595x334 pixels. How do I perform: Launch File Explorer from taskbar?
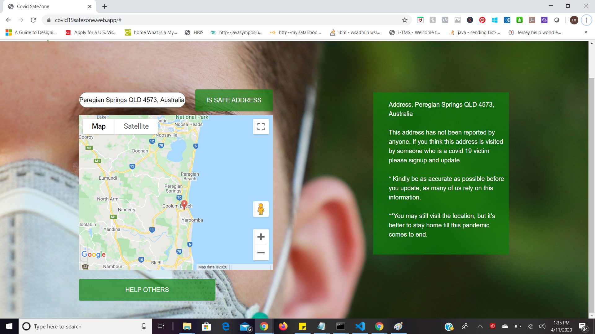pyautogui.click(x=187, y=326)
